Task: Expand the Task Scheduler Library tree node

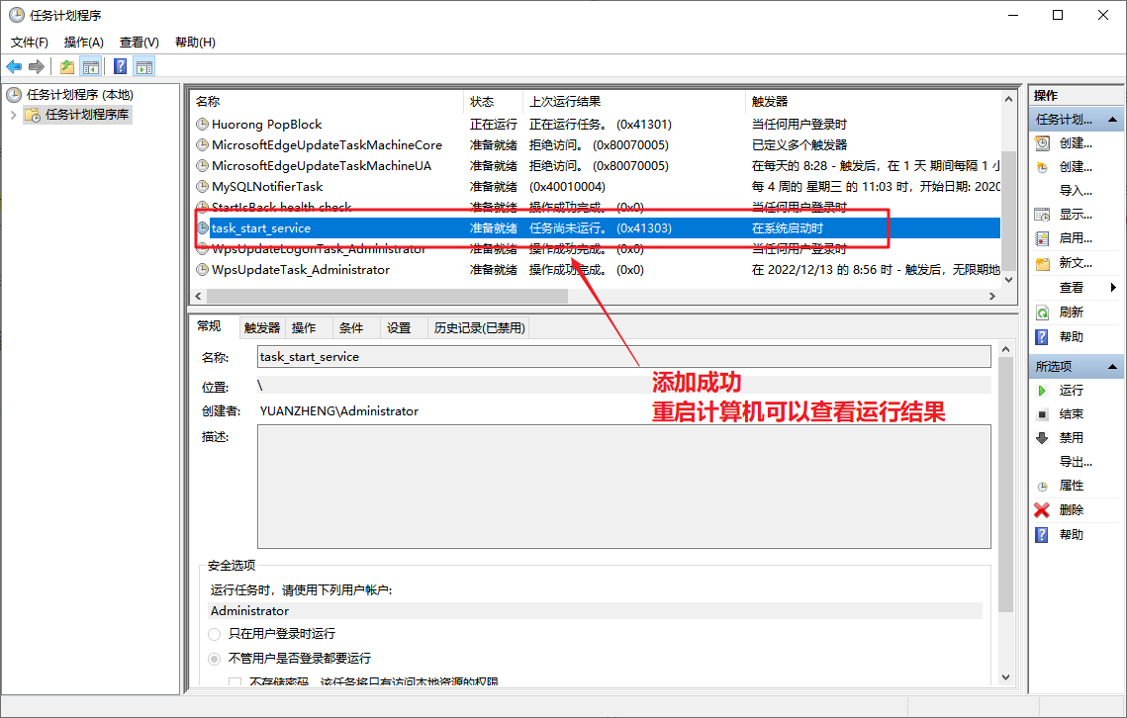Action: (14, 115)
